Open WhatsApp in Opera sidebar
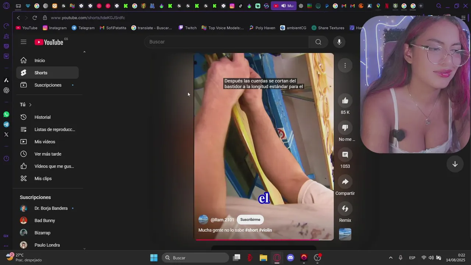The image size is (471, 265). coord(6,114)
